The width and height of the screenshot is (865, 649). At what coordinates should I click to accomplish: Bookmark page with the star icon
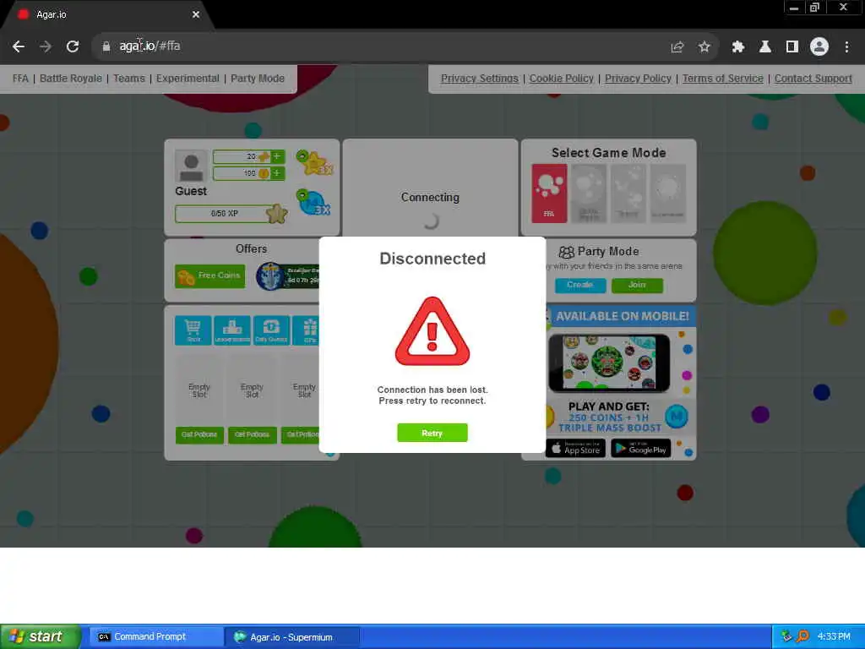point(704,47)
